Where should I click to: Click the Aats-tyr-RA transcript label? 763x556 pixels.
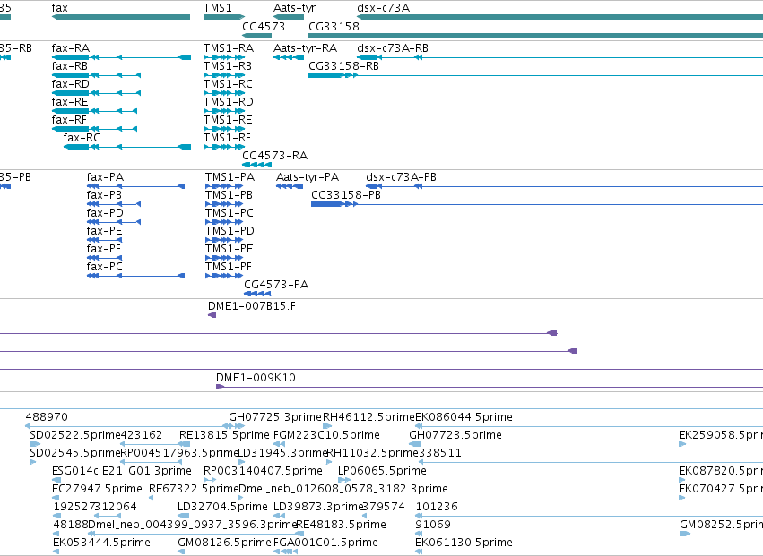pyautogui.click(x=305, y=48)
